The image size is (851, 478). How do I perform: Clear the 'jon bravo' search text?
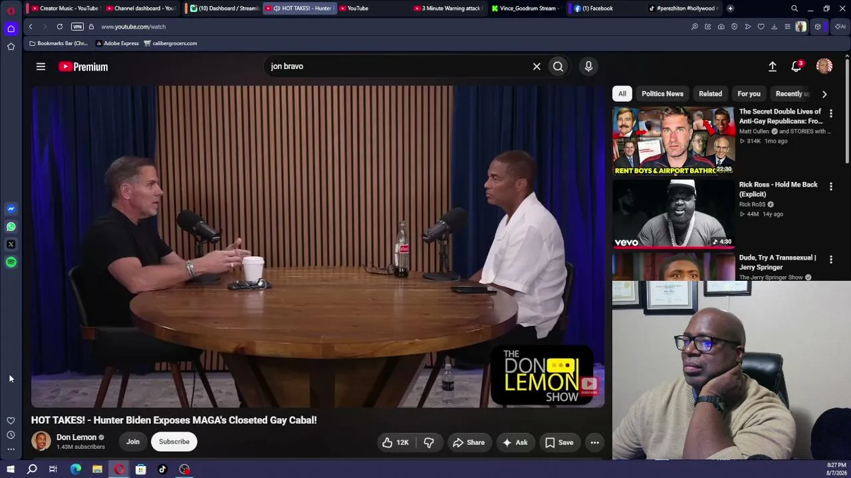537,66
